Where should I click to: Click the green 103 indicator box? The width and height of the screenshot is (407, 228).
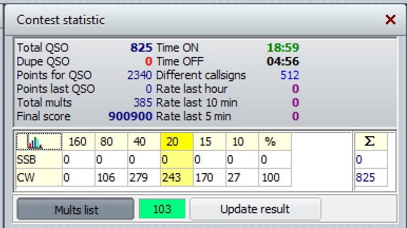click(162, 209)
